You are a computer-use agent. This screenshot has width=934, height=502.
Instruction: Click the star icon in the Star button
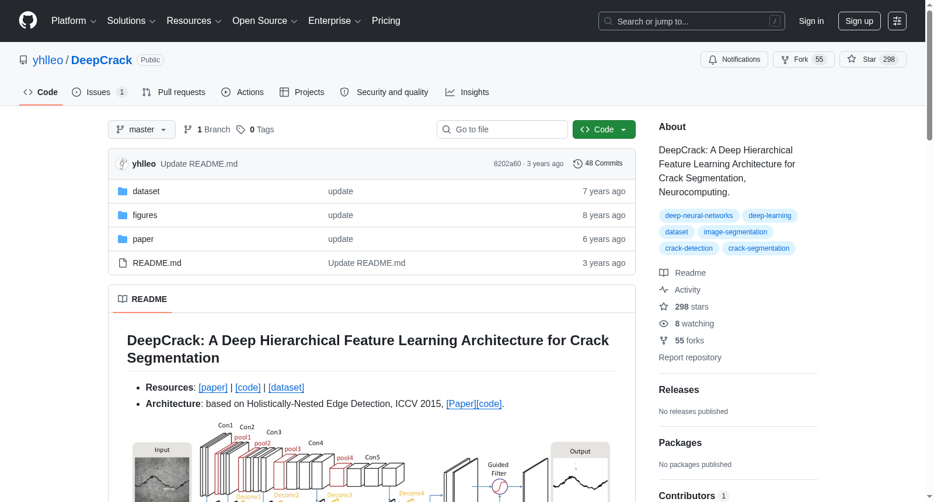pos(852,59)
